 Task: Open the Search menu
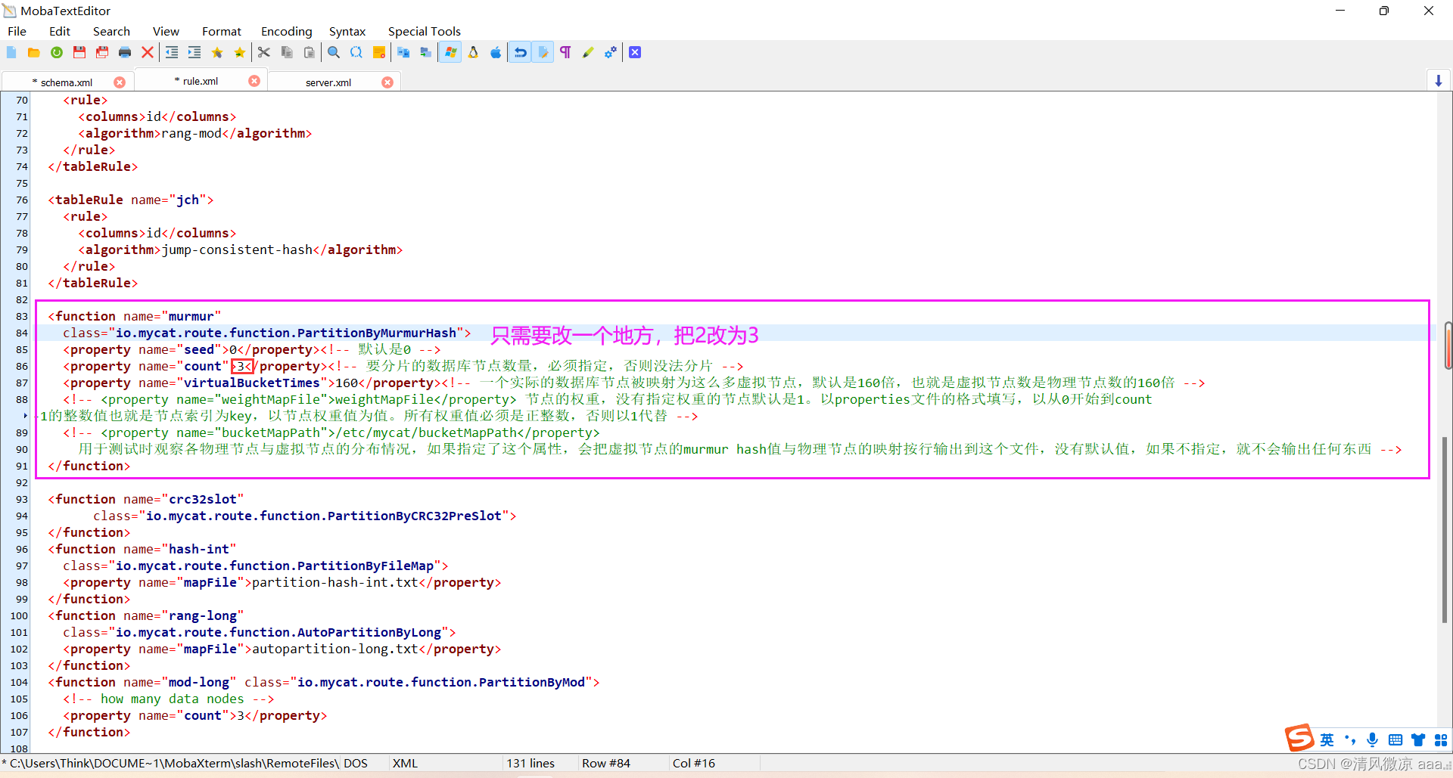coord(111,31)
